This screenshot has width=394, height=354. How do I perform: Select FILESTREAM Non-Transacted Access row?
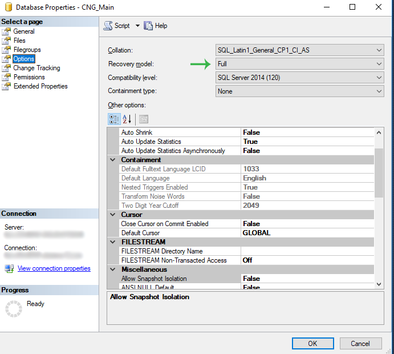click(x=246, y=260)
